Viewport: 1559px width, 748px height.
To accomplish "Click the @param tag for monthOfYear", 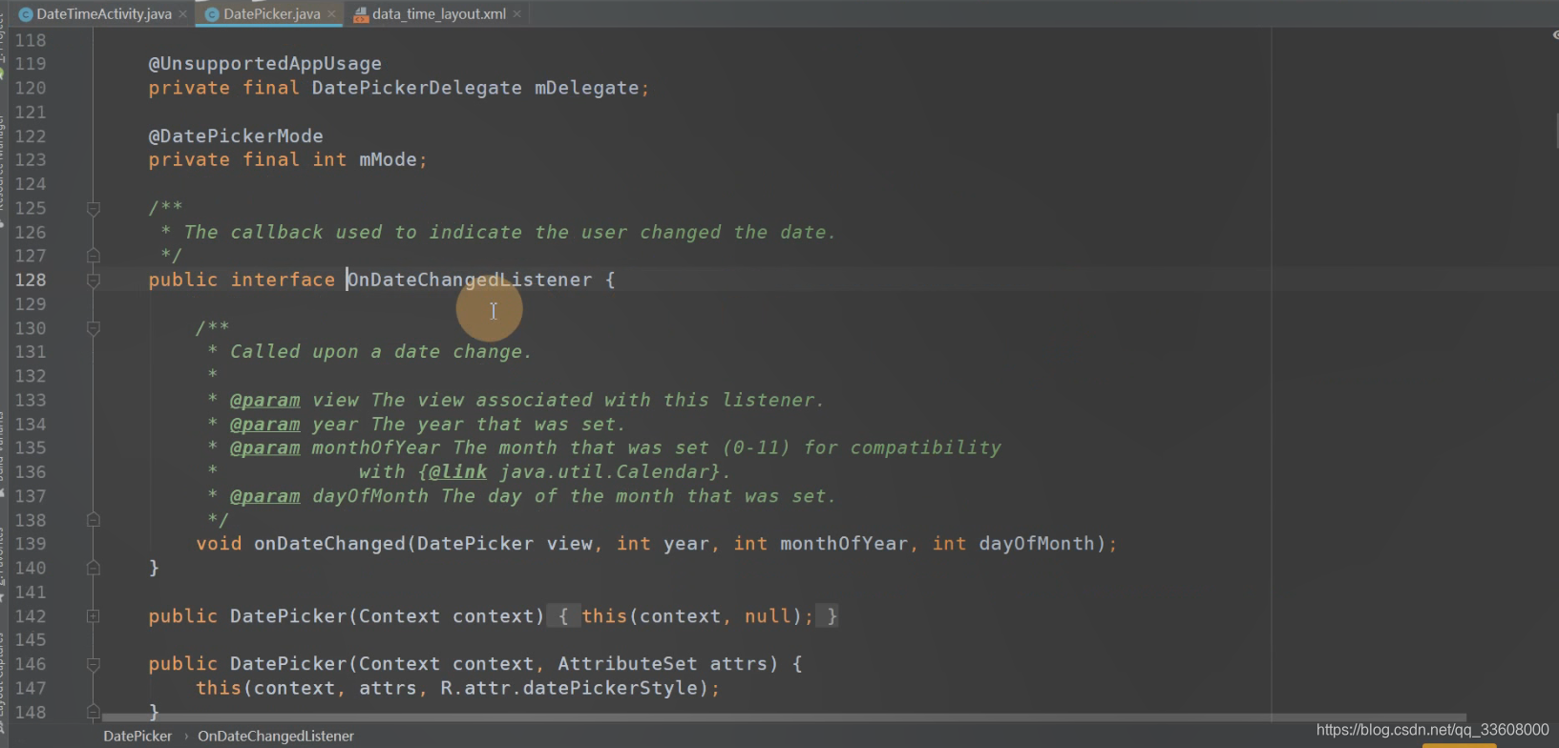I will 264,448.
